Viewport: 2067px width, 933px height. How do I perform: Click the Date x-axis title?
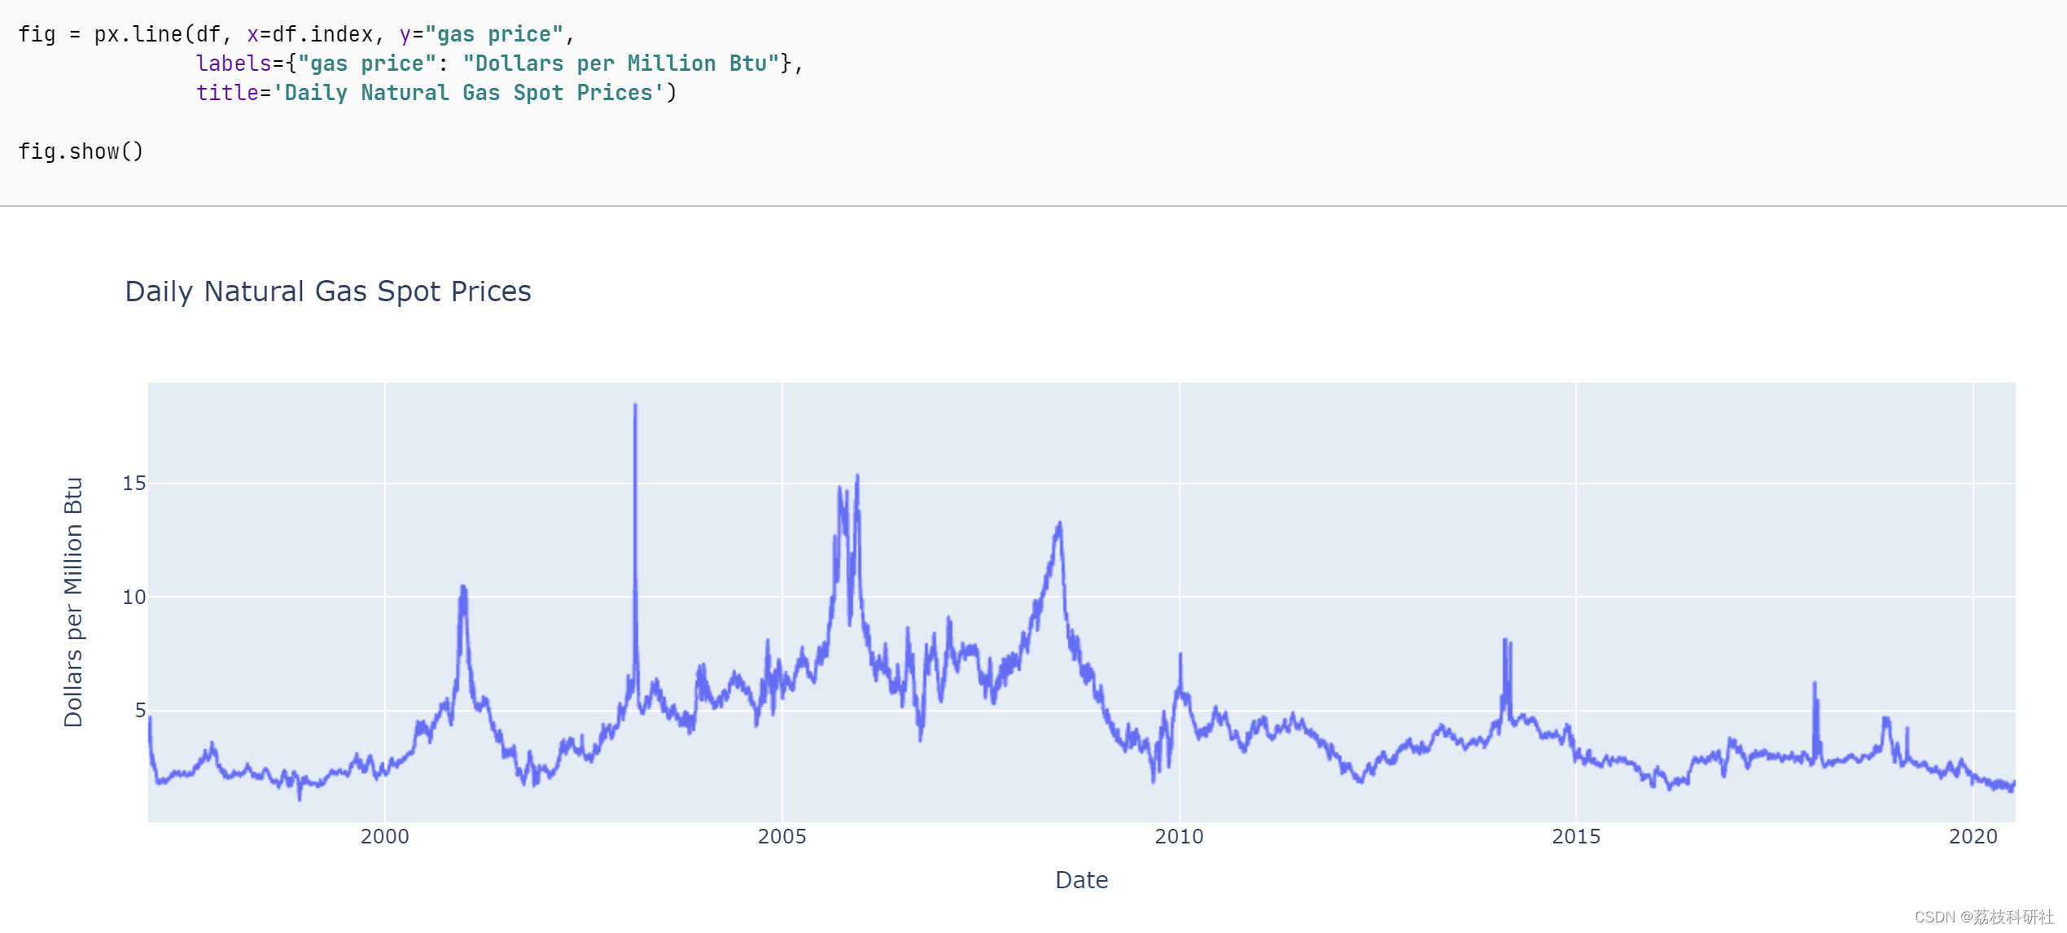point(1081,880)
